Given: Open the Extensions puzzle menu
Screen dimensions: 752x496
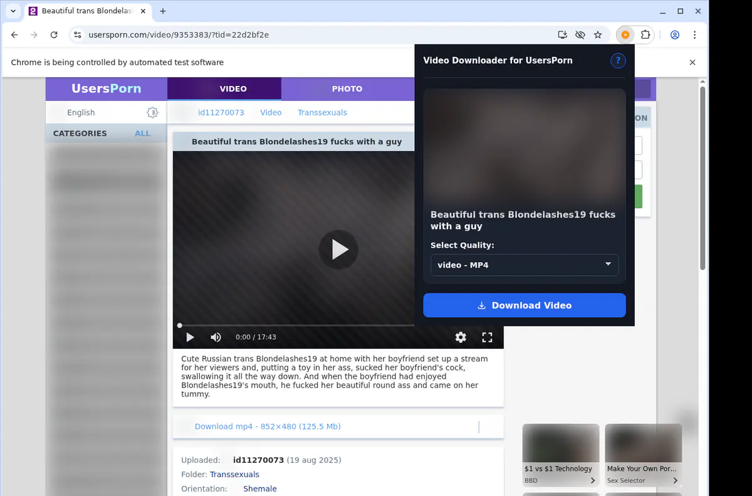Looking at the screenshot, I should click(x=645, y=35).
